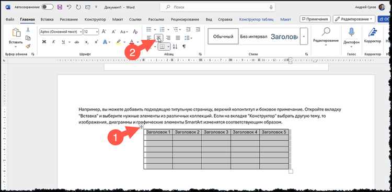Screen dimensions: 392x192
Task: Copy the selection to the clipboard
Action: [x=28, y=38]
